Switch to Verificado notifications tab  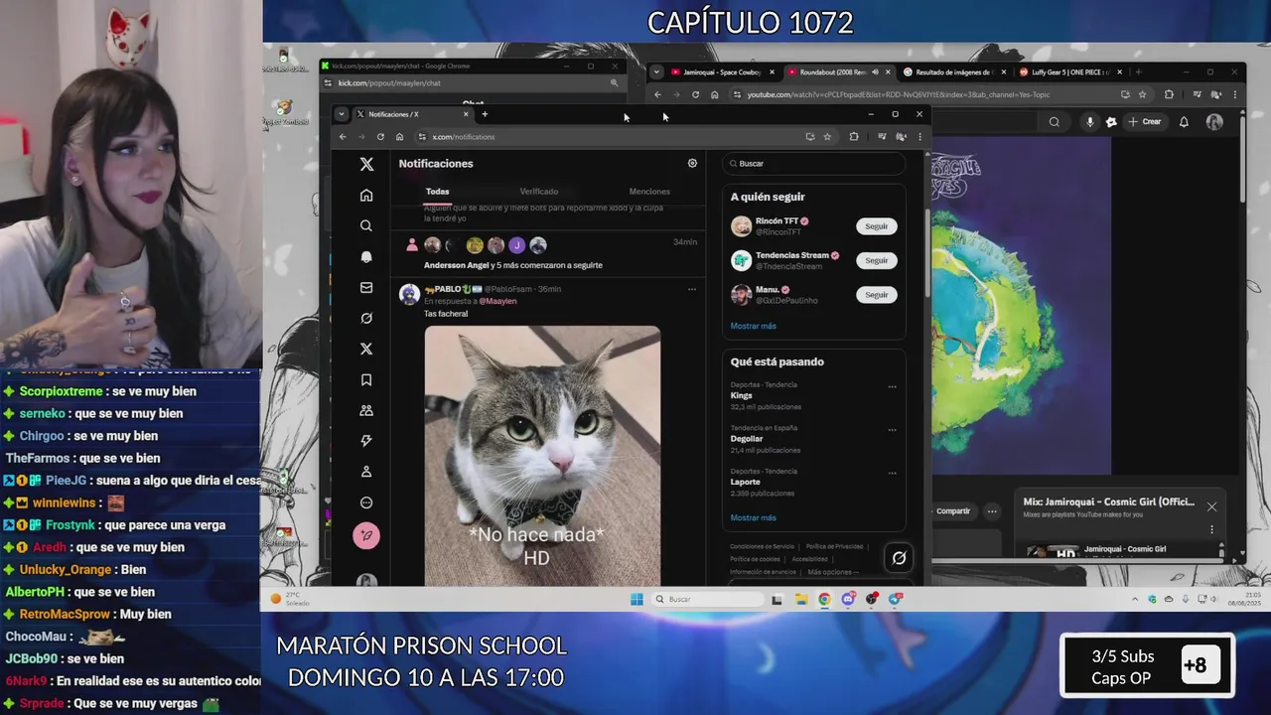(539, 192)
